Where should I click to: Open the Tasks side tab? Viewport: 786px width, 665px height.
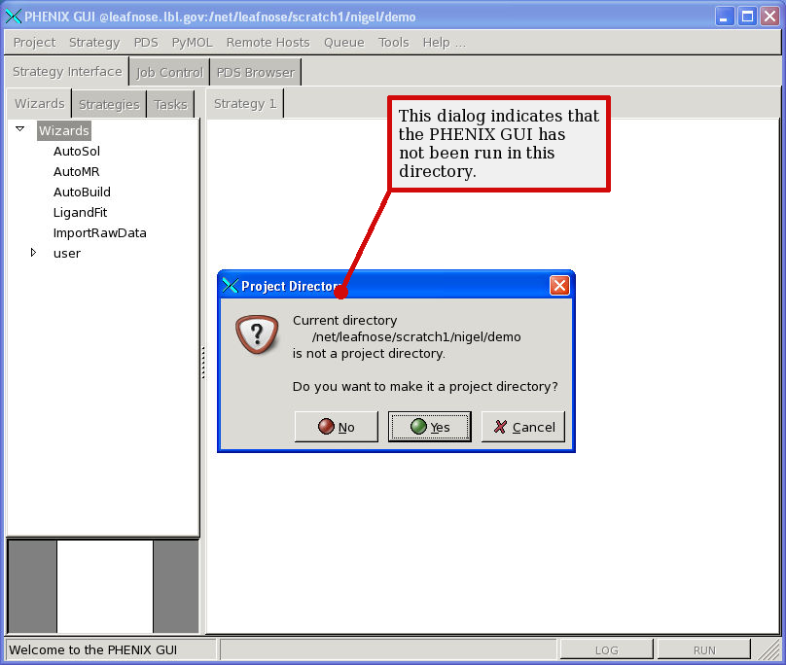170,104
